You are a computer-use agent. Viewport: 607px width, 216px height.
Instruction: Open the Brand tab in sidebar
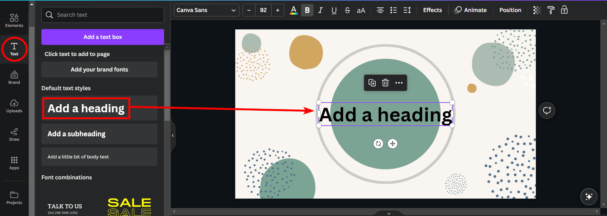click(14, 77)
